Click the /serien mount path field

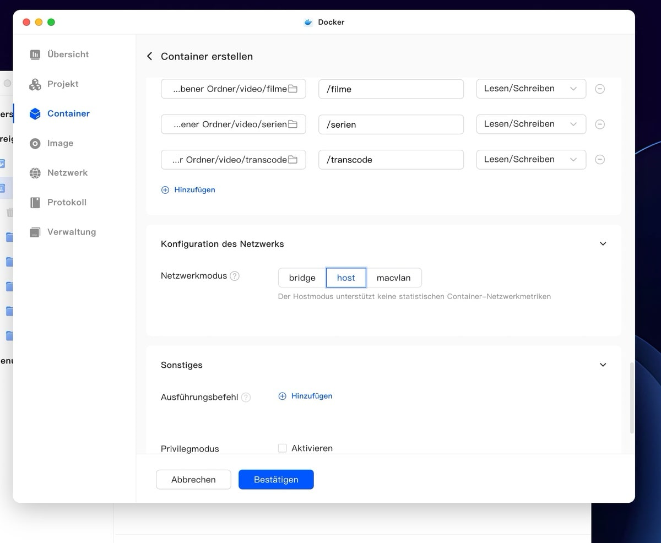tap(391, 124)
